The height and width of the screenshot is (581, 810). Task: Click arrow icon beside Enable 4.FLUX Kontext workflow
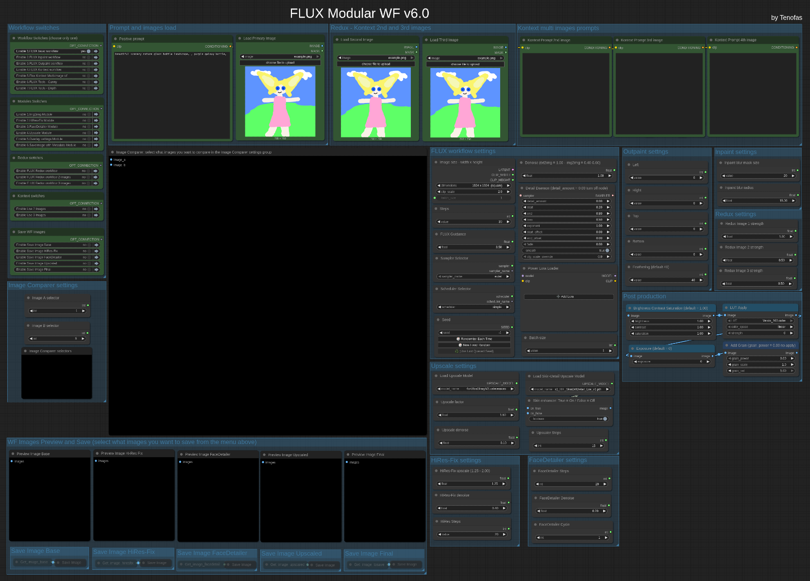96,70
